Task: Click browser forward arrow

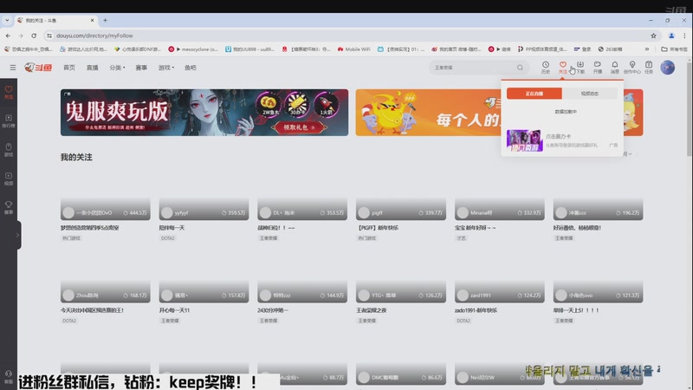Action: (21, 36)
